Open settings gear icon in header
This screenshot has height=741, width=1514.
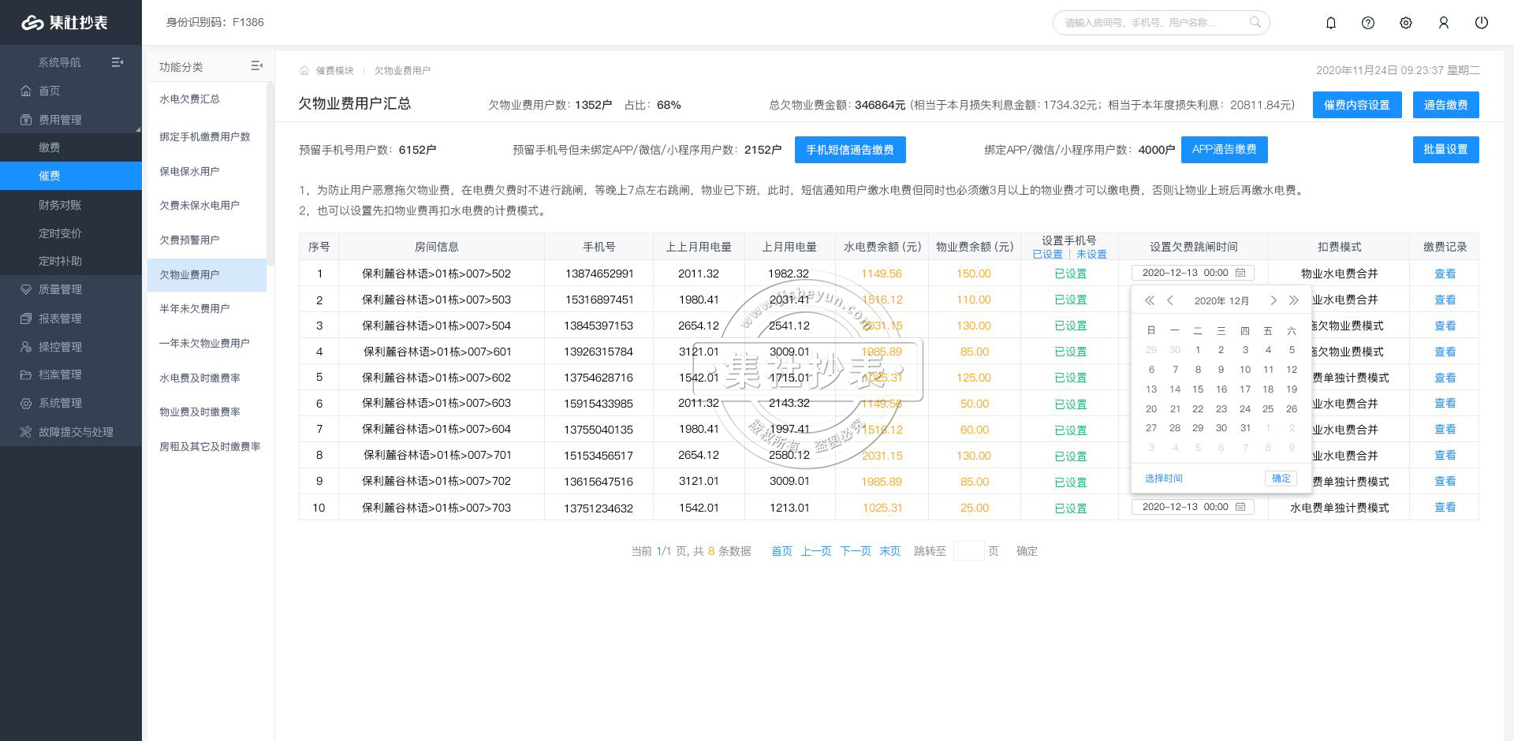(1406, 23)
